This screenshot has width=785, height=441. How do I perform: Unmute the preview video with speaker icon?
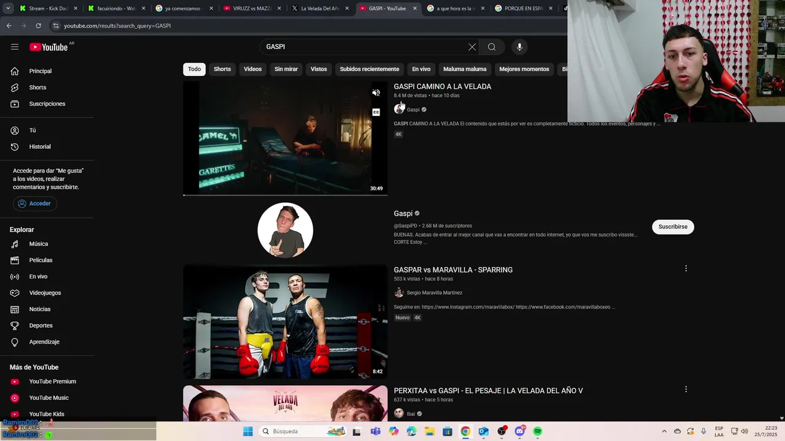pyautogui.click(x=376, y=92)
